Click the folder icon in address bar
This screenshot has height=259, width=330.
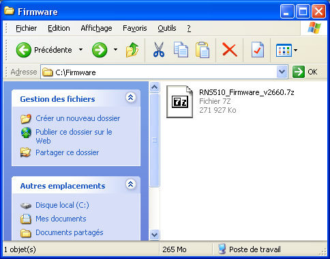pyautogui.click(x=48, y=72)
